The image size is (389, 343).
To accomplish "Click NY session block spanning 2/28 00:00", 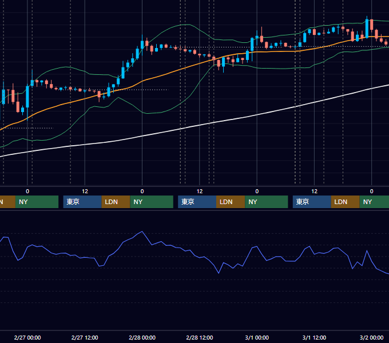I will pos(152,202).
